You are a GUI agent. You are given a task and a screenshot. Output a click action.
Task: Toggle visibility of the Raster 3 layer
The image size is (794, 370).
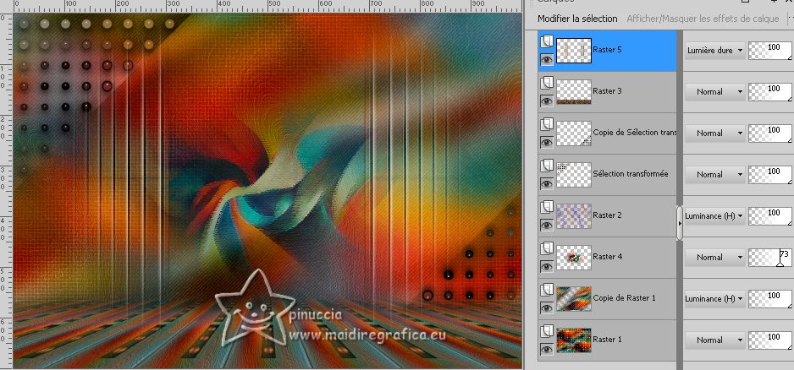tap(546, 101)
